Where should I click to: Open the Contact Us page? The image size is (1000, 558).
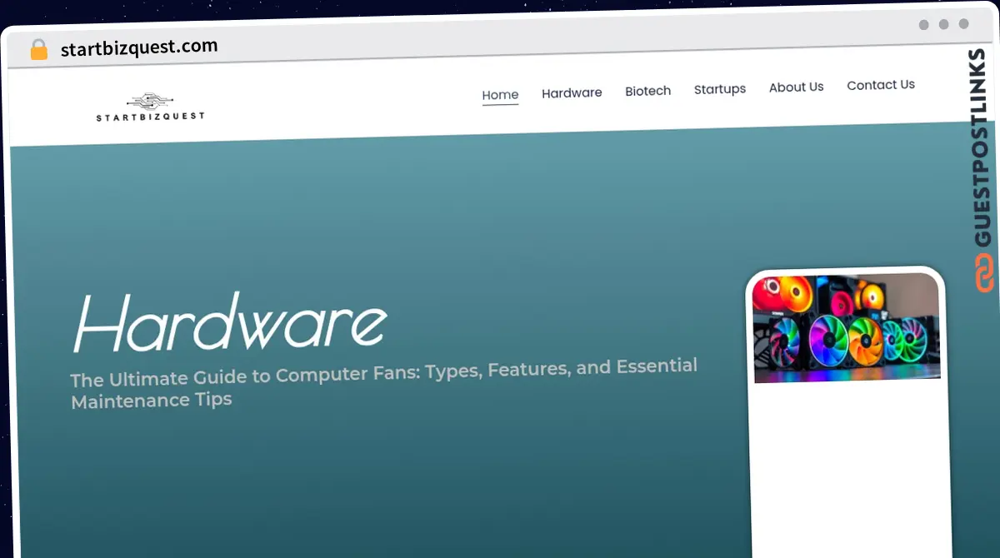pos(881,85)
